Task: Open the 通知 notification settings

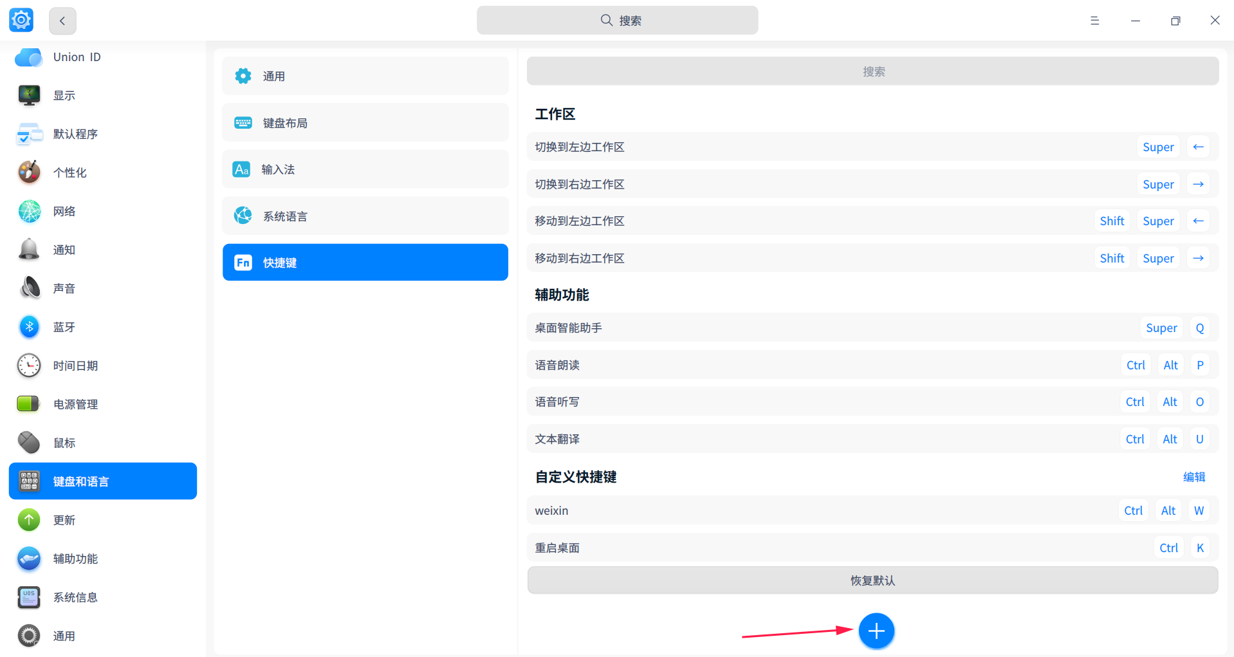Action: [x=64, y=250]
